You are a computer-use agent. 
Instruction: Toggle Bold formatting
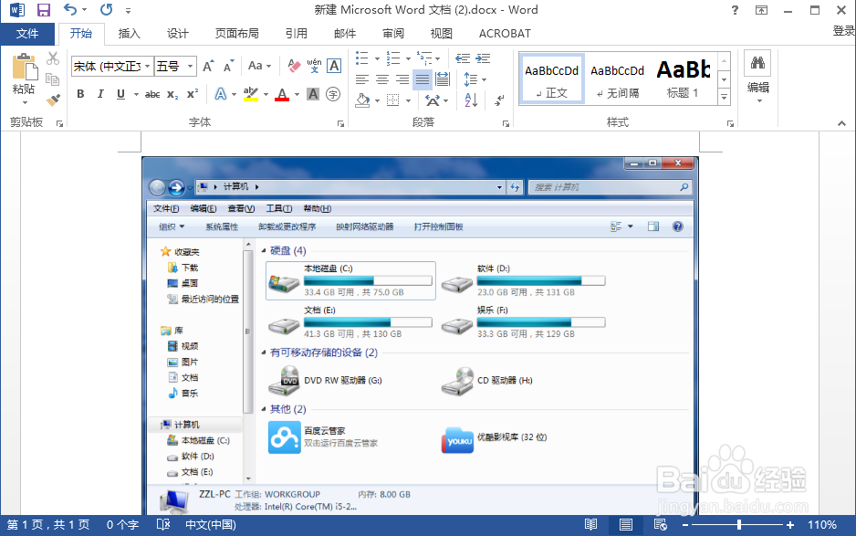(x=80, y=94)
